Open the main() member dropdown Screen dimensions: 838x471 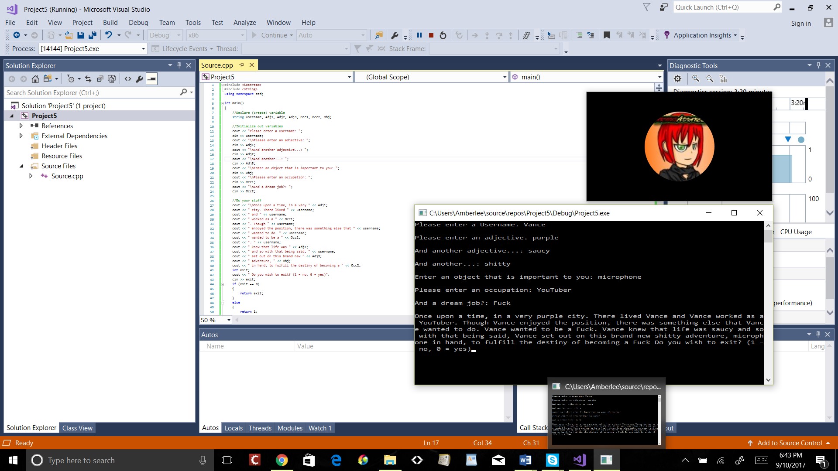(x=587, y=77)
